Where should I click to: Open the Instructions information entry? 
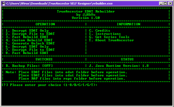point(105,34)
